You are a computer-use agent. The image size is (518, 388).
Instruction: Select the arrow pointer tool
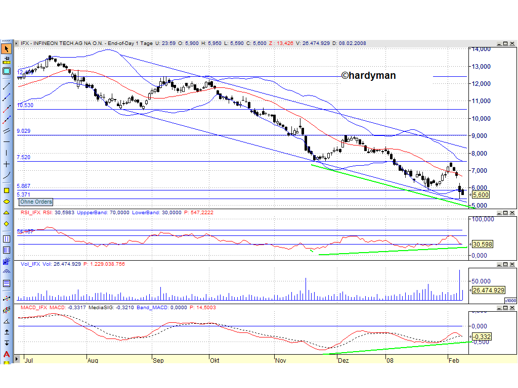tap(6, 48)
